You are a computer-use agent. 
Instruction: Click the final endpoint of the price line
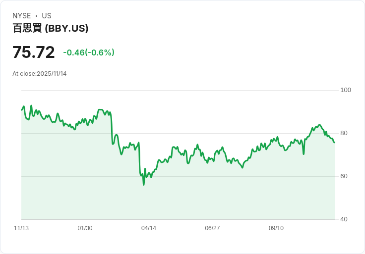pyautogui.click(x=334, y=143)
